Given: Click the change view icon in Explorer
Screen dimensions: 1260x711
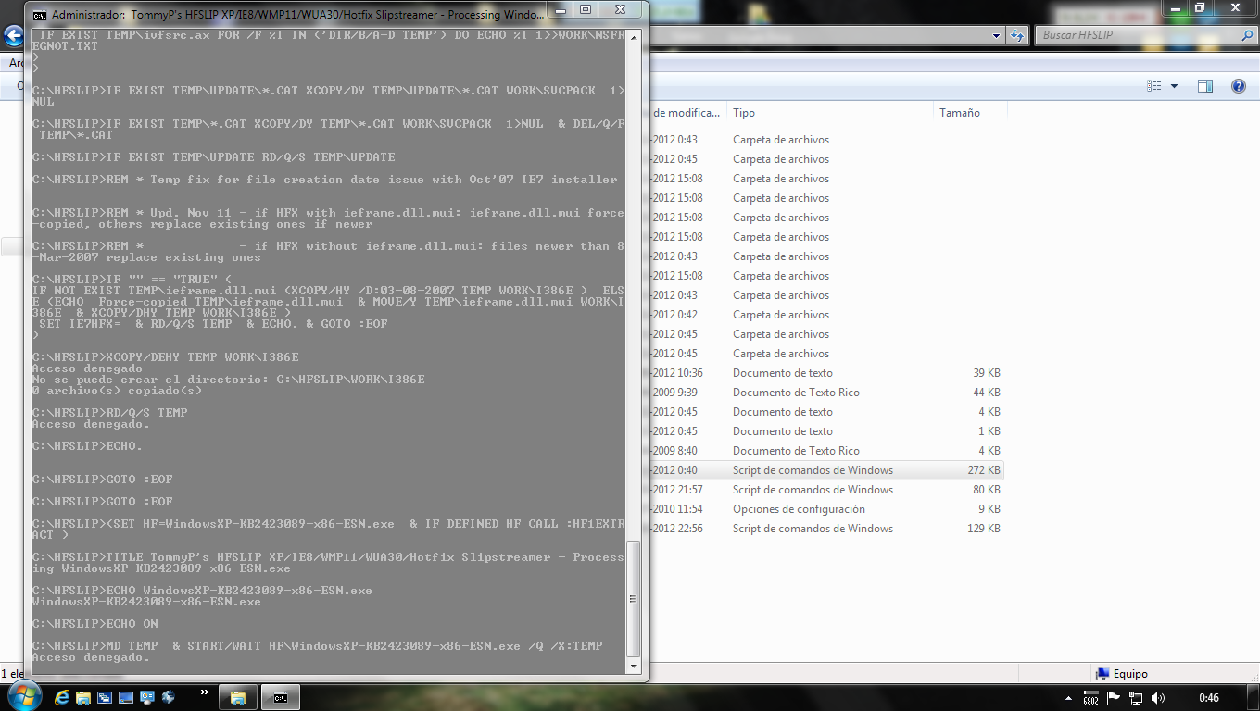Looking at the screenshot, I should point(1154,86).
